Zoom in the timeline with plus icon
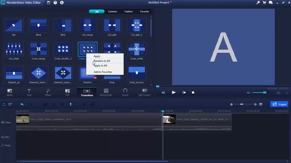The width and height of the screenshot is (291, 163). (255, 105)
